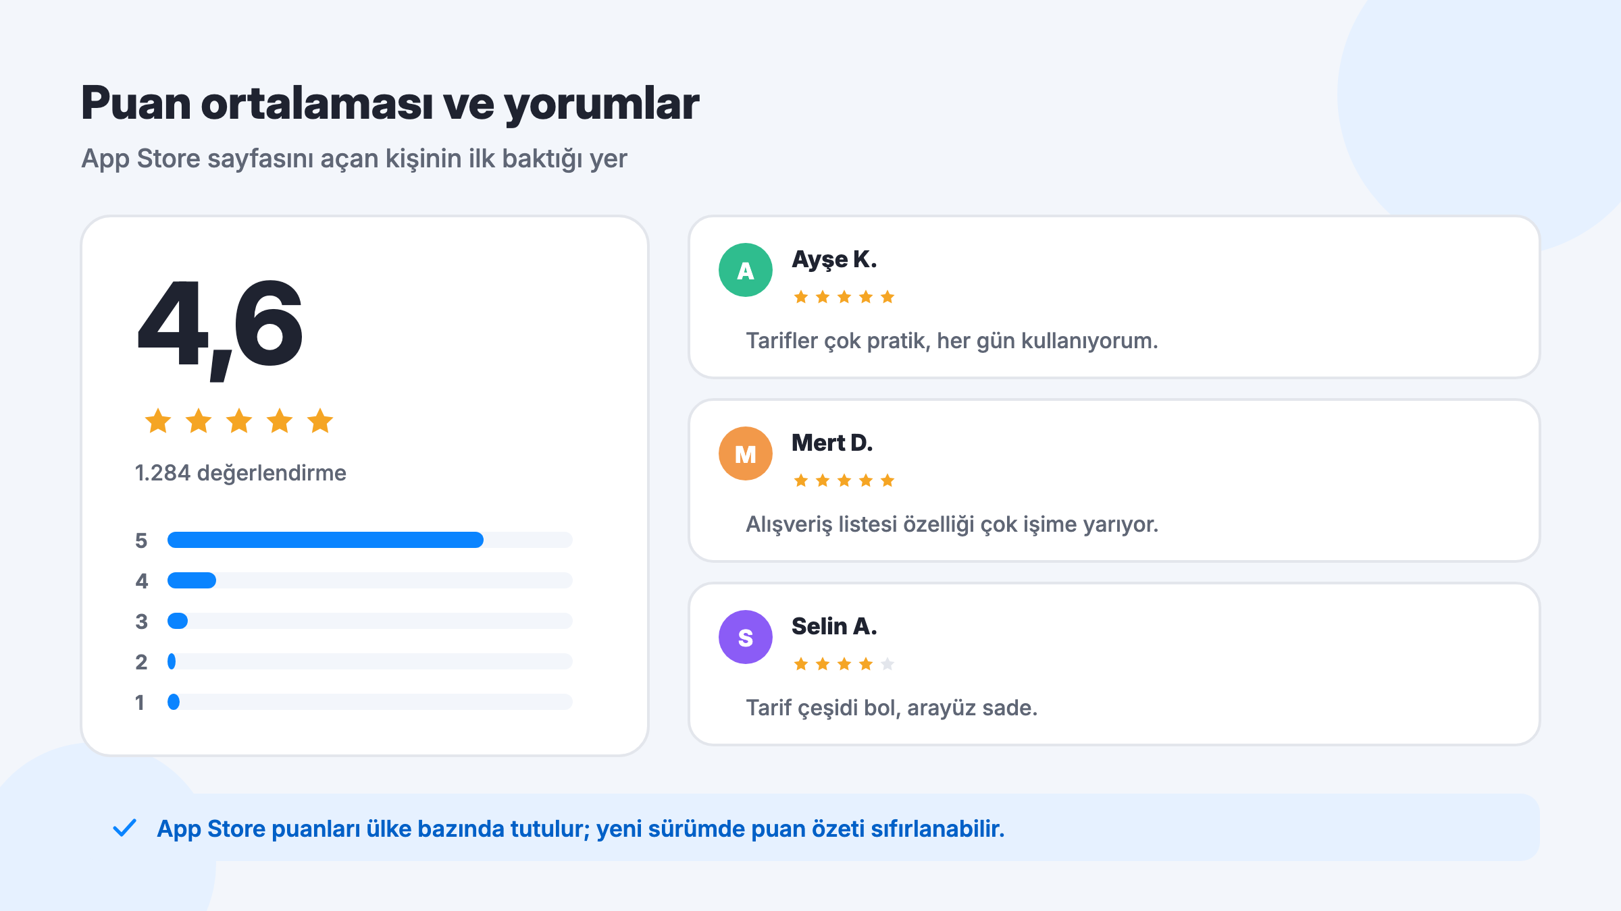Click the five large stars under 4,6
The height and width of the screenshot is (911, 1621).
click(x=239, y=421)
